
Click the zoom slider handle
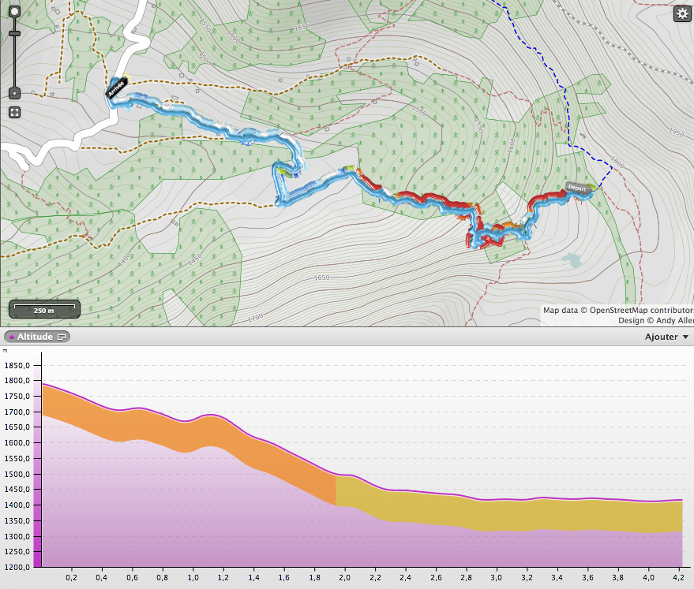(x=14, y=34)
